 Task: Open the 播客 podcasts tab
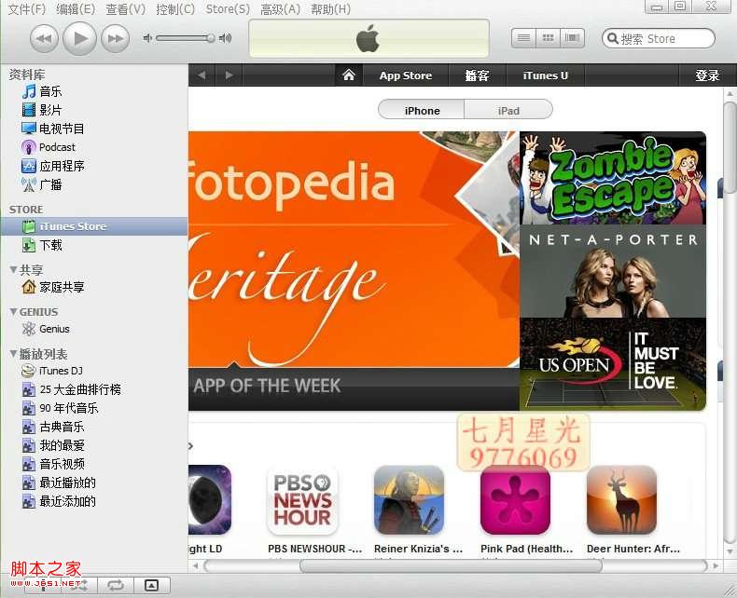(x=477, y=75)
